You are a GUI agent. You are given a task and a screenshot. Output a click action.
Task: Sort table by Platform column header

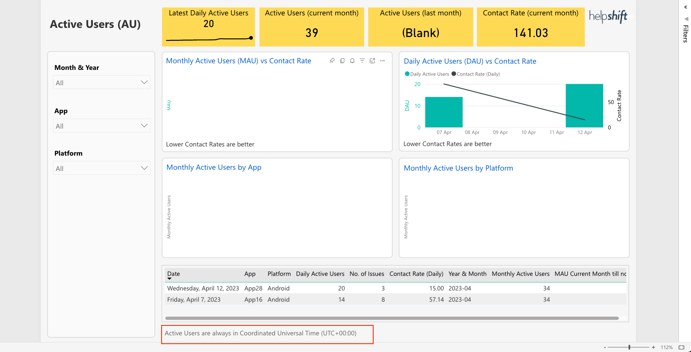click(x=279, y=274)
